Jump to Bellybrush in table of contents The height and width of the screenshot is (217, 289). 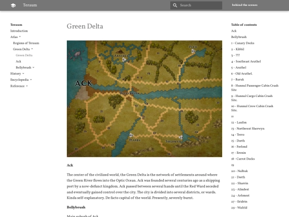239,37
